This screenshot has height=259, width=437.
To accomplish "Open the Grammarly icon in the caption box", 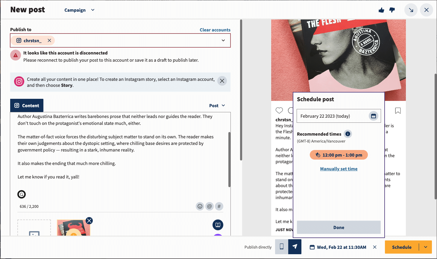I will pyautogui.click(x=22, y=194).
